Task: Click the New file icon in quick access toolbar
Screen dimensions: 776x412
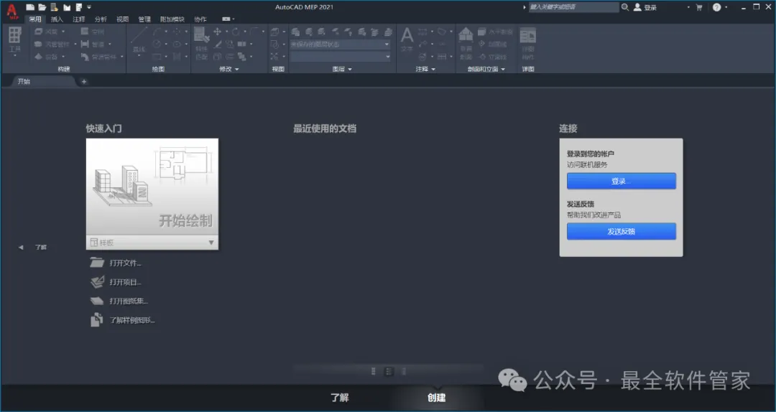Action: coord(30,7)
